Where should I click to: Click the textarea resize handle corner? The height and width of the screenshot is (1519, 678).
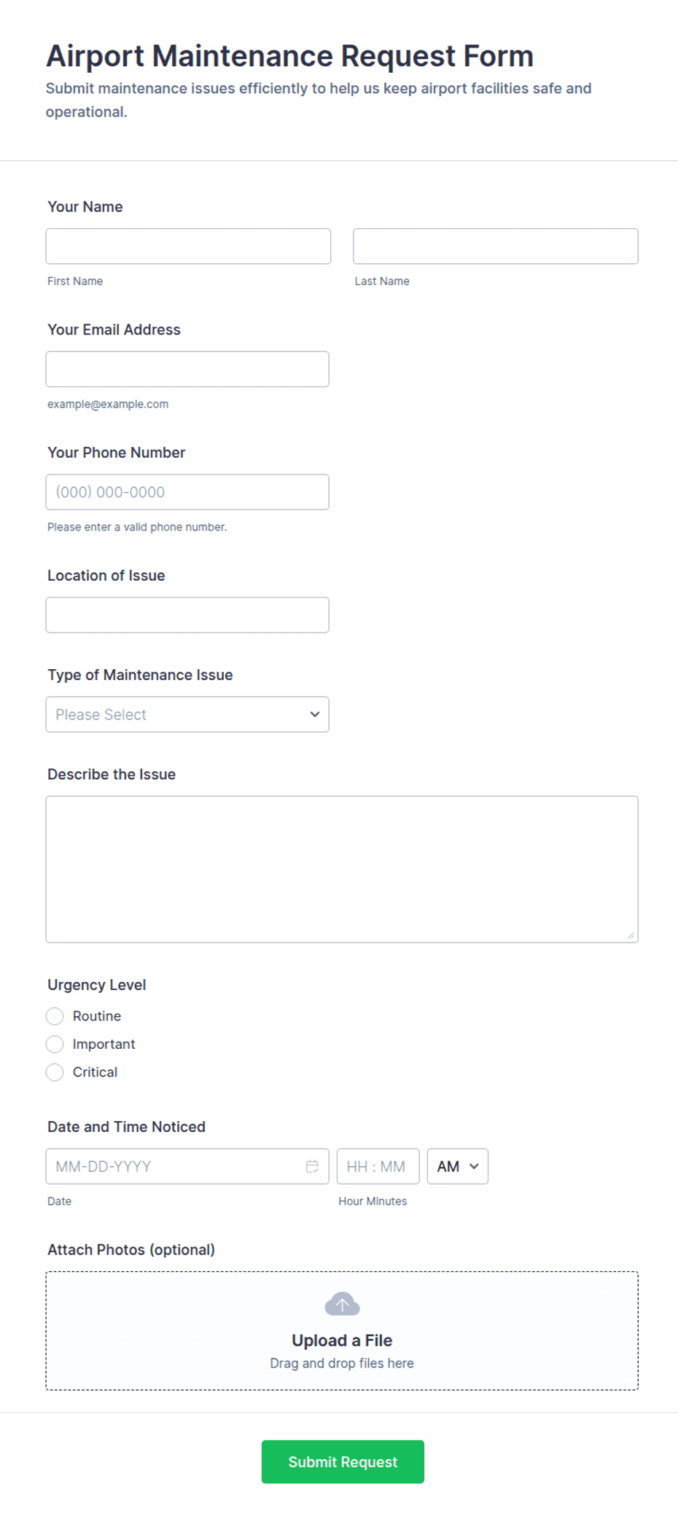pyautogui.click(x=631, y=935)
